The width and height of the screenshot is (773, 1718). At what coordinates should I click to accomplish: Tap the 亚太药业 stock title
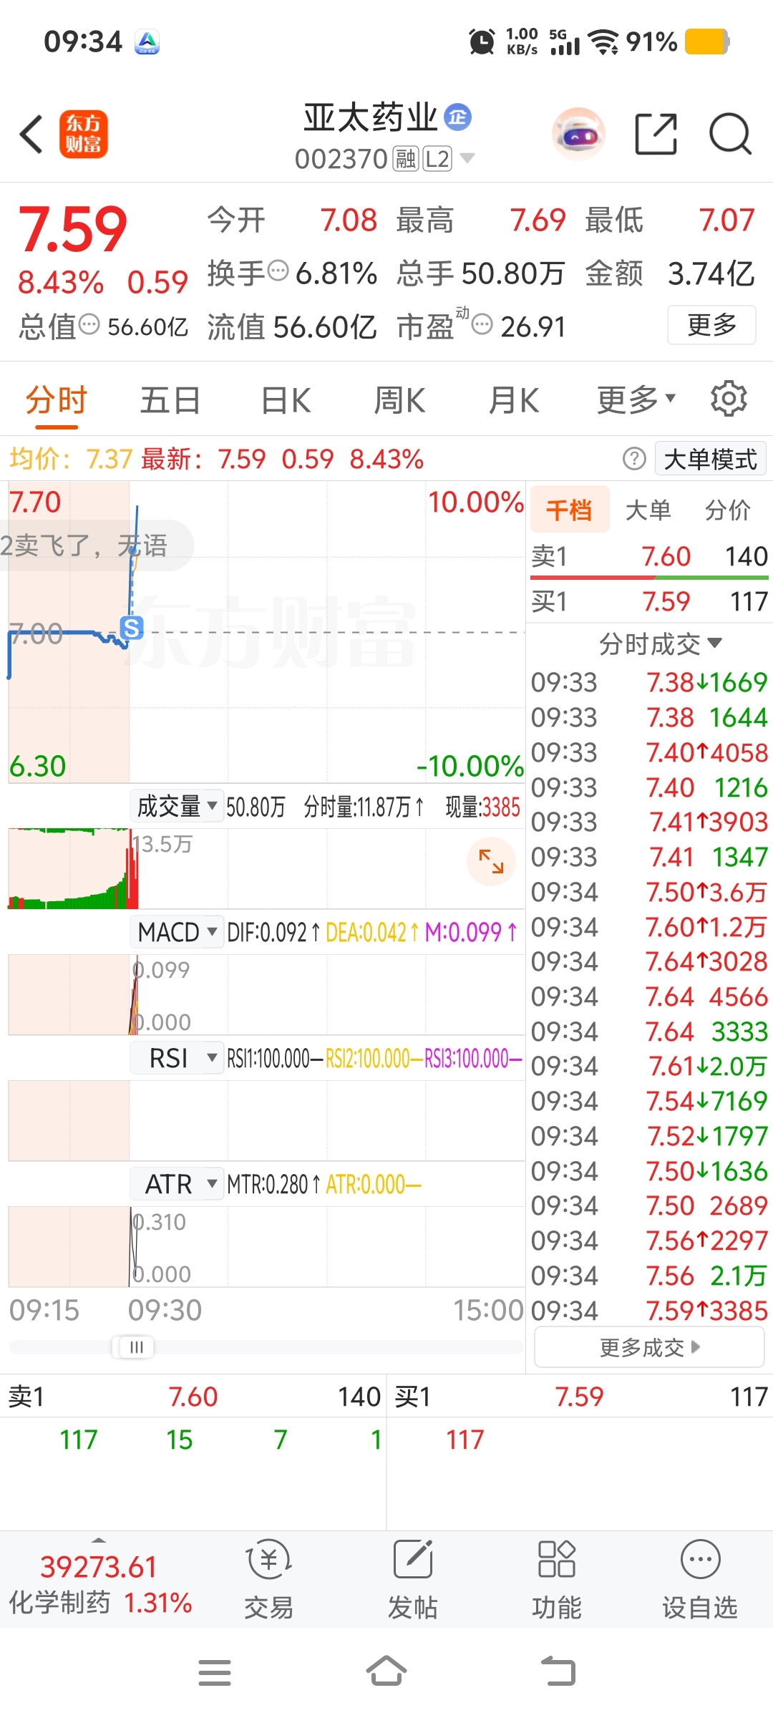pyautogui.click(x=370, y=117)
